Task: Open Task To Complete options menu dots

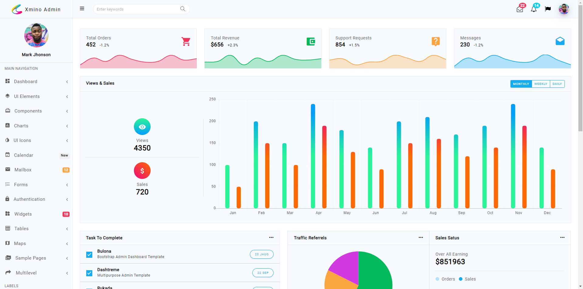Action: coord(271,237)
